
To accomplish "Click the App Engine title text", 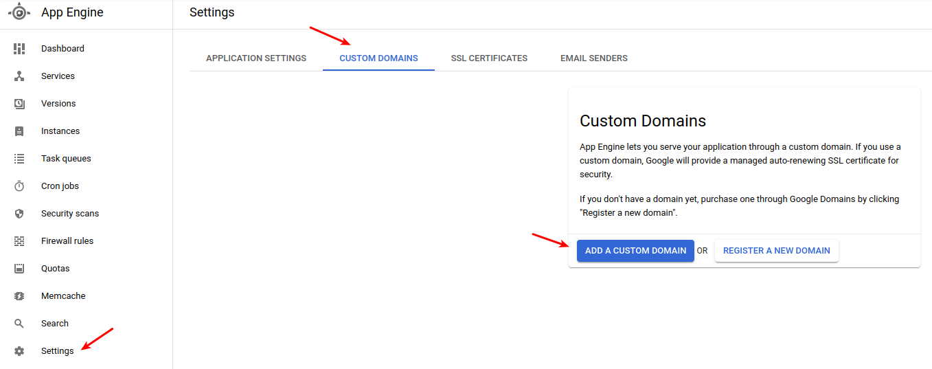I will [x=72, y=12].
